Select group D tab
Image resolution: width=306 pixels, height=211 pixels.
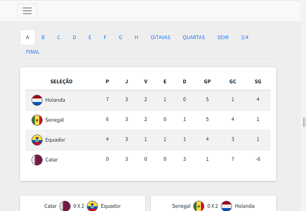click(x=74, y=38)
